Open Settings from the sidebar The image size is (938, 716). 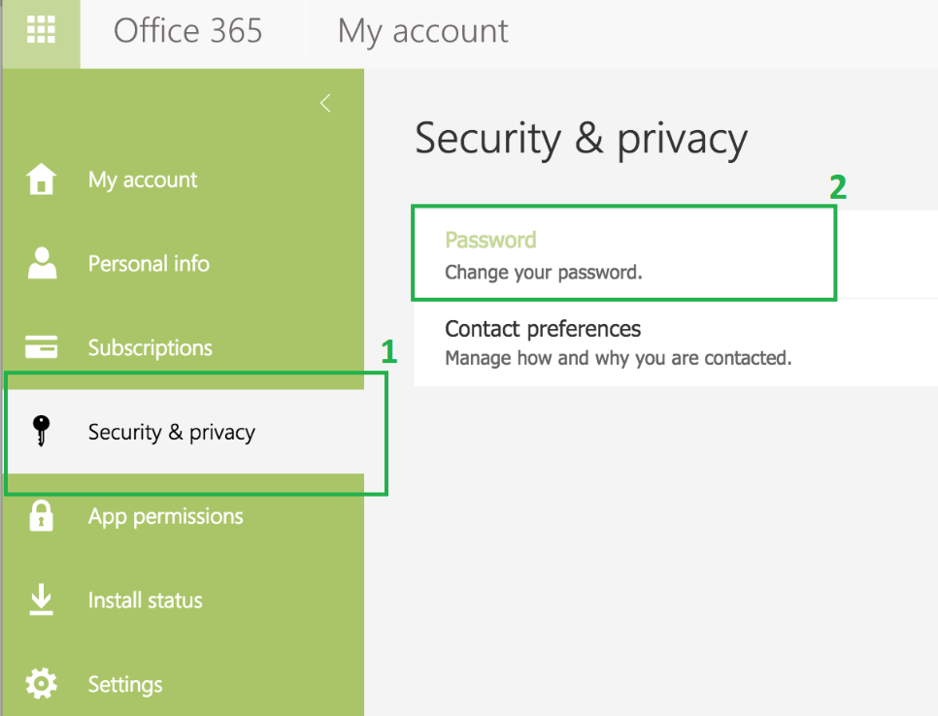tap(125, 684)
